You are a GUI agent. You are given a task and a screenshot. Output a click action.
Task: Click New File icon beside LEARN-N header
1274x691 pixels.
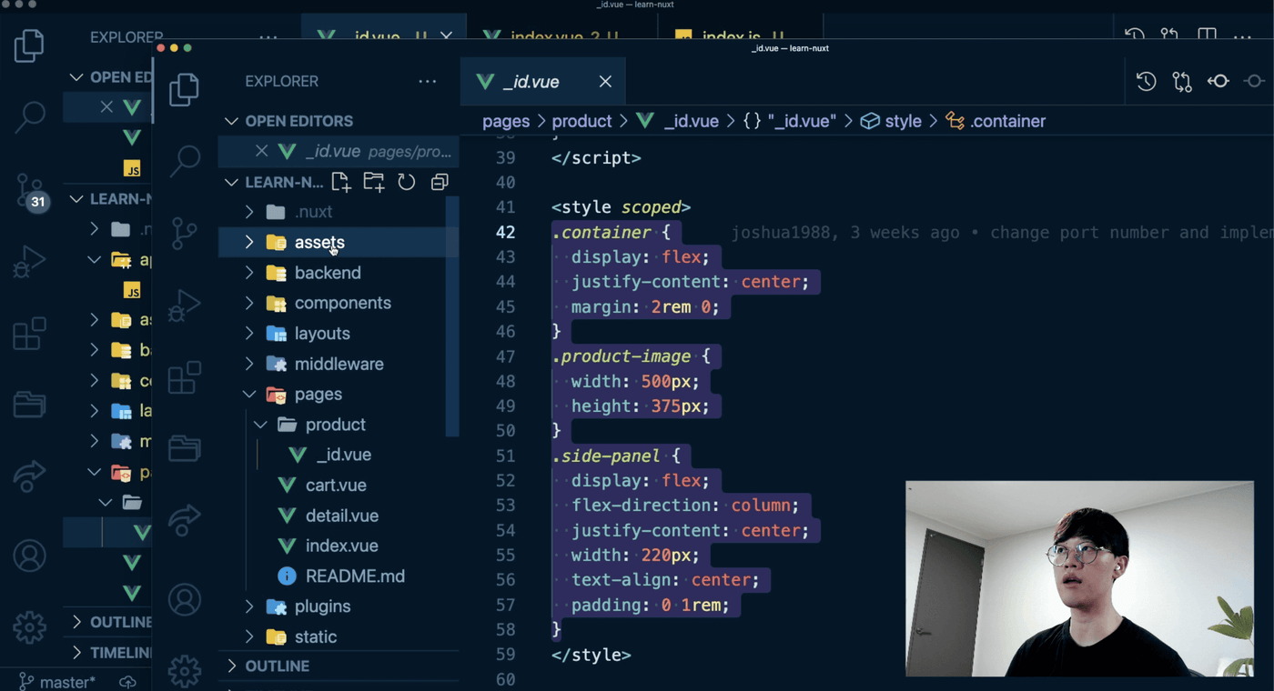(x=341, y=182)
